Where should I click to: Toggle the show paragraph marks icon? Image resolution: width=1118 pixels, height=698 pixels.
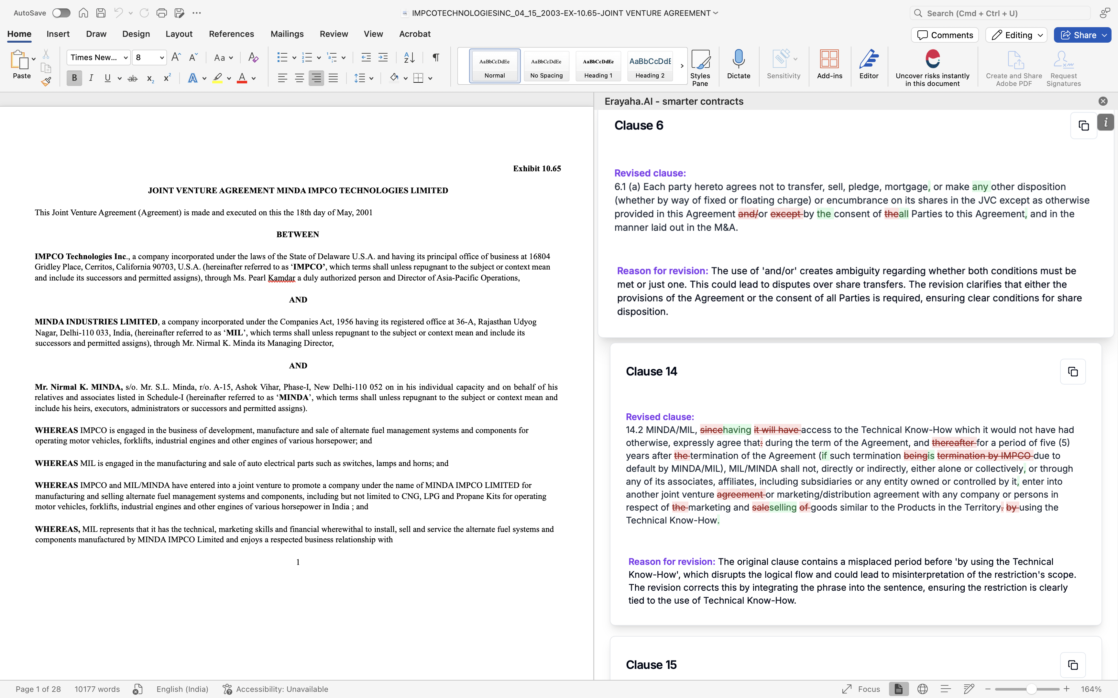(x=436, y=58)
